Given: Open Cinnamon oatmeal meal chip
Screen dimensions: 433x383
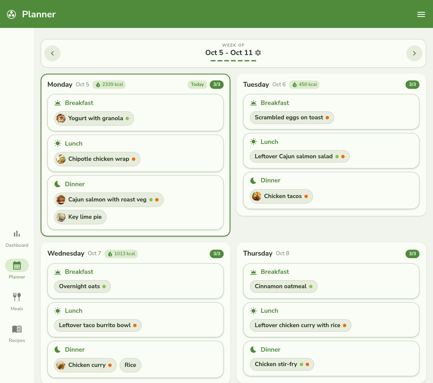Looking at the screenshot, I should click(x=284, y=287).
